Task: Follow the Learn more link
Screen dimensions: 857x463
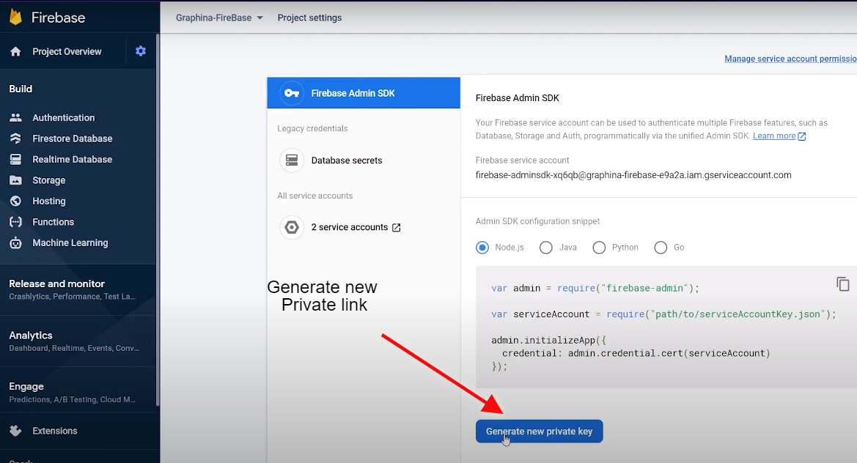Action: coord(774,136)
